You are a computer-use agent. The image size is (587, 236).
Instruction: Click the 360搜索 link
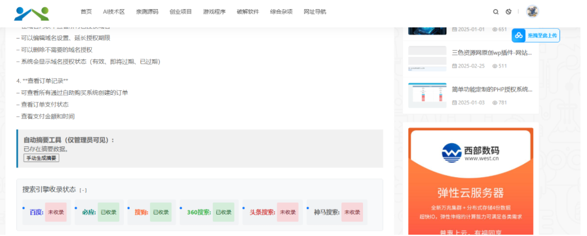coord(199,212)
